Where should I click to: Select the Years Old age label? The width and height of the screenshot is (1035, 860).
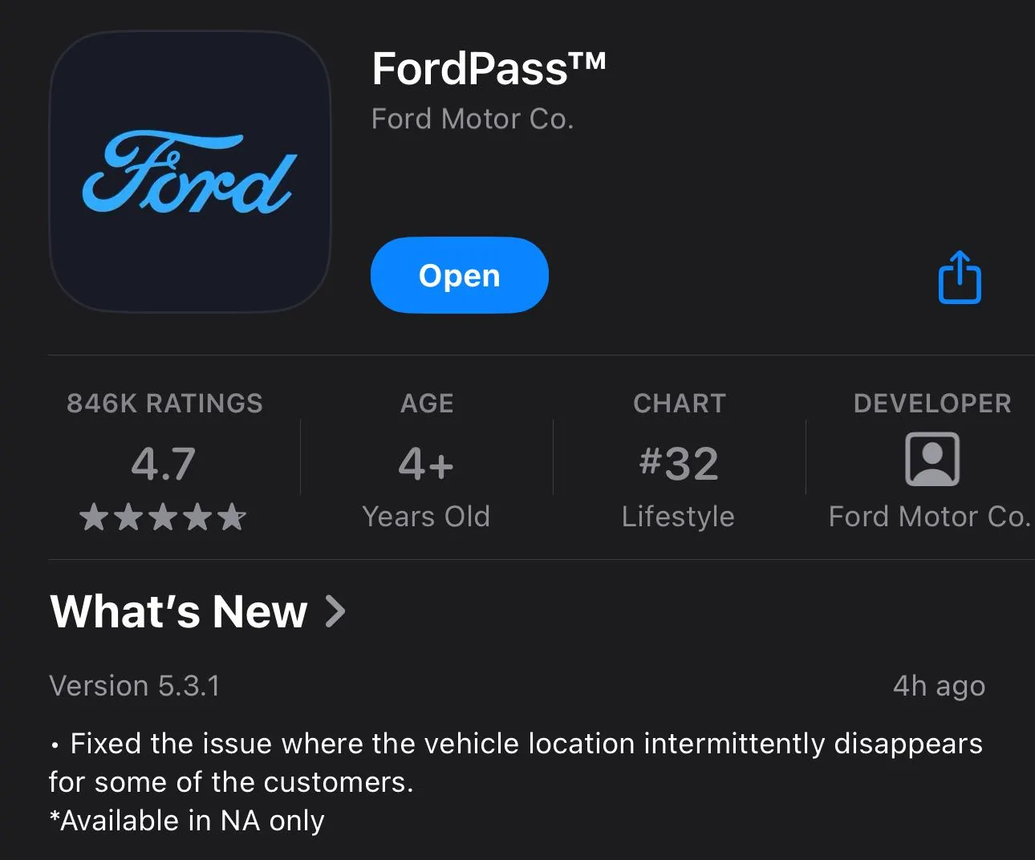click(426, 517)
